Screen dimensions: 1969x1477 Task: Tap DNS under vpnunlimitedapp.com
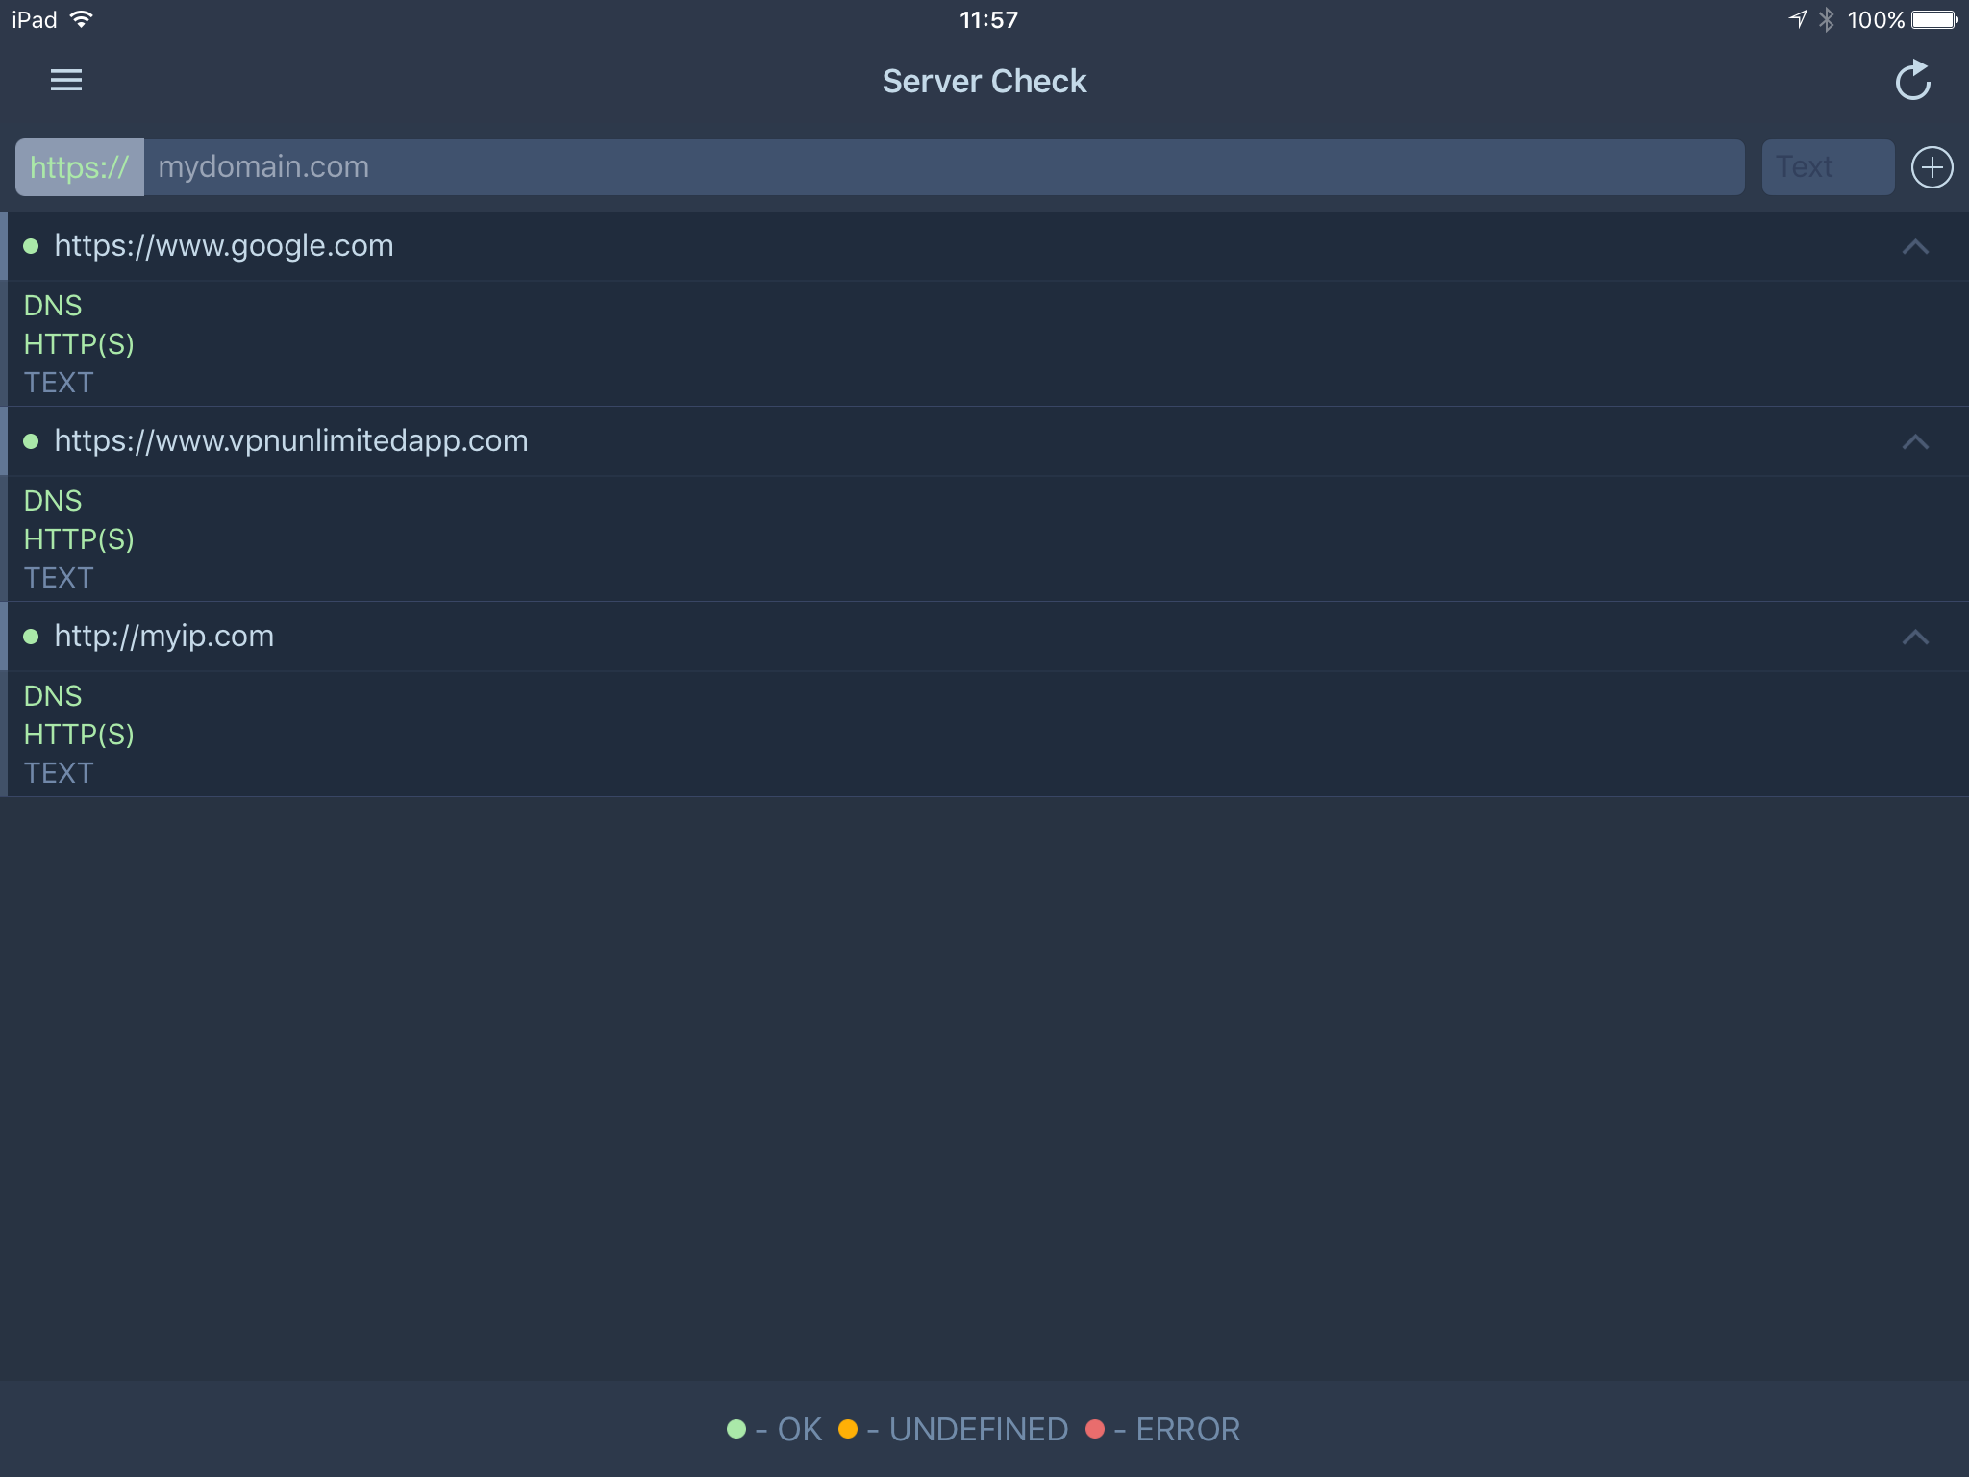click(x=53, y=501)
